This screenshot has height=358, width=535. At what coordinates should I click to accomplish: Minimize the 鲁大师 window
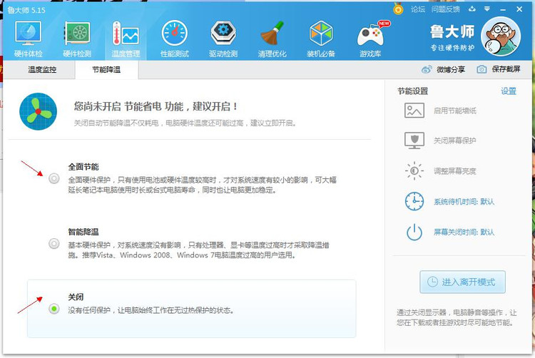click(503, 9)
